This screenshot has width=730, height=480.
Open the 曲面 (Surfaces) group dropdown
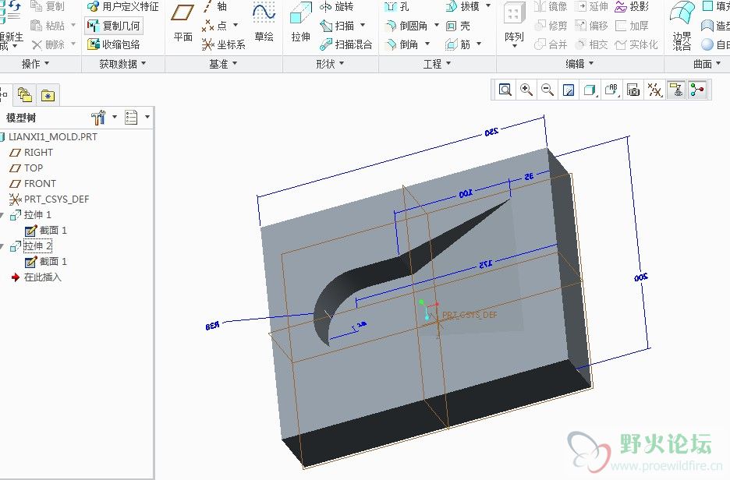[x=707, y=64]
